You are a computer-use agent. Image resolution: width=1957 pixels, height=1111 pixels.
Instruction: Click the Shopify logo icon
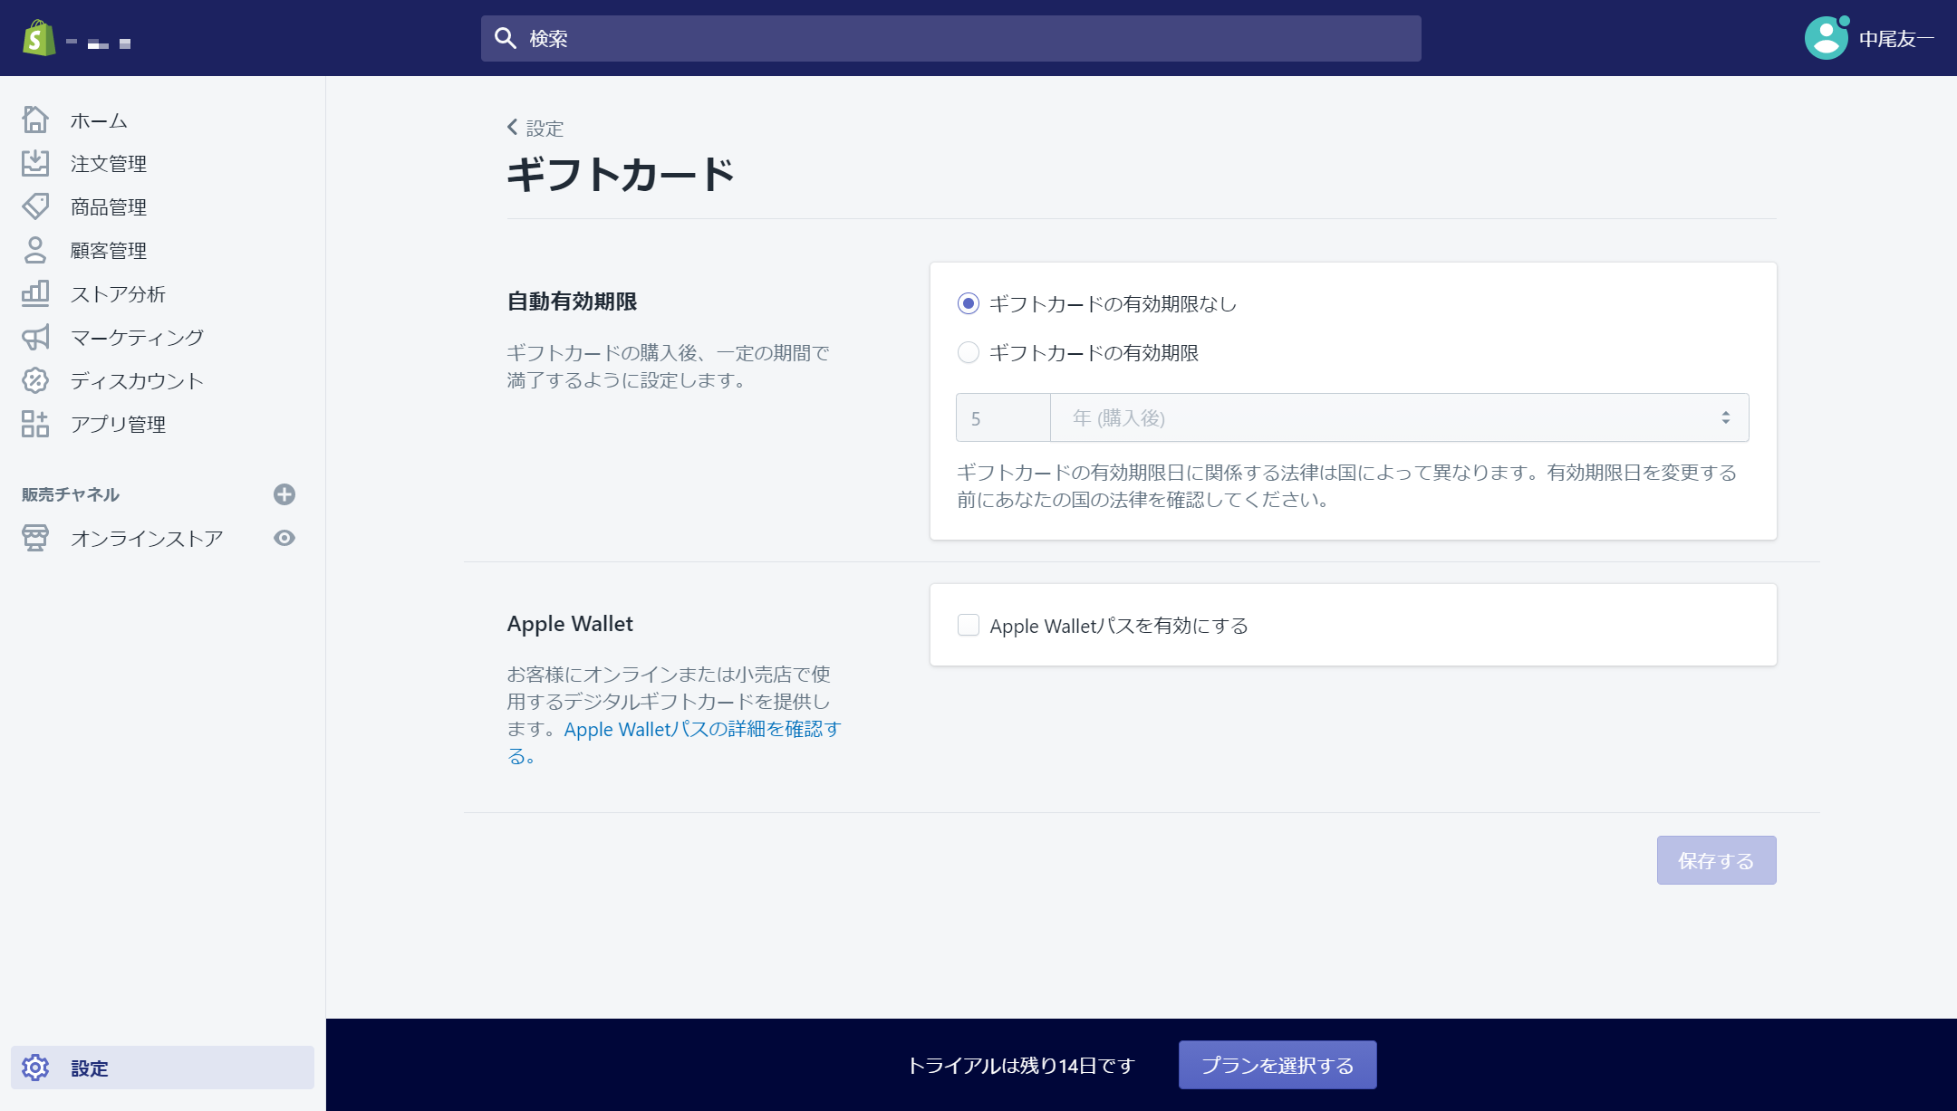(39, 38)
